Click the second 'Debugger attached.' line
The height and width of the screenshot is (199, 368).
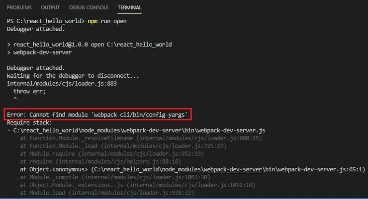36,68
